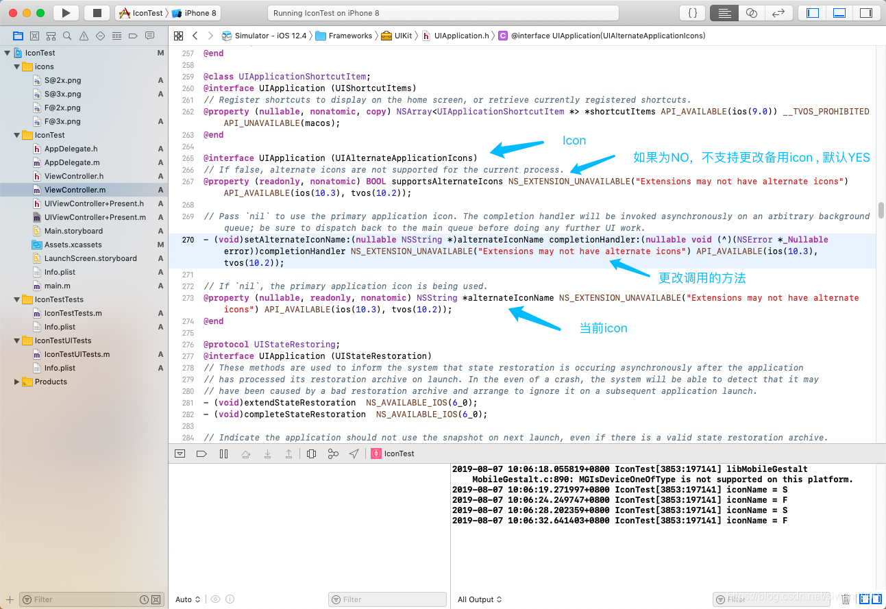The image size is (886, 609).
Task: Select Frameworks in the jump bar
Action: 344,36
